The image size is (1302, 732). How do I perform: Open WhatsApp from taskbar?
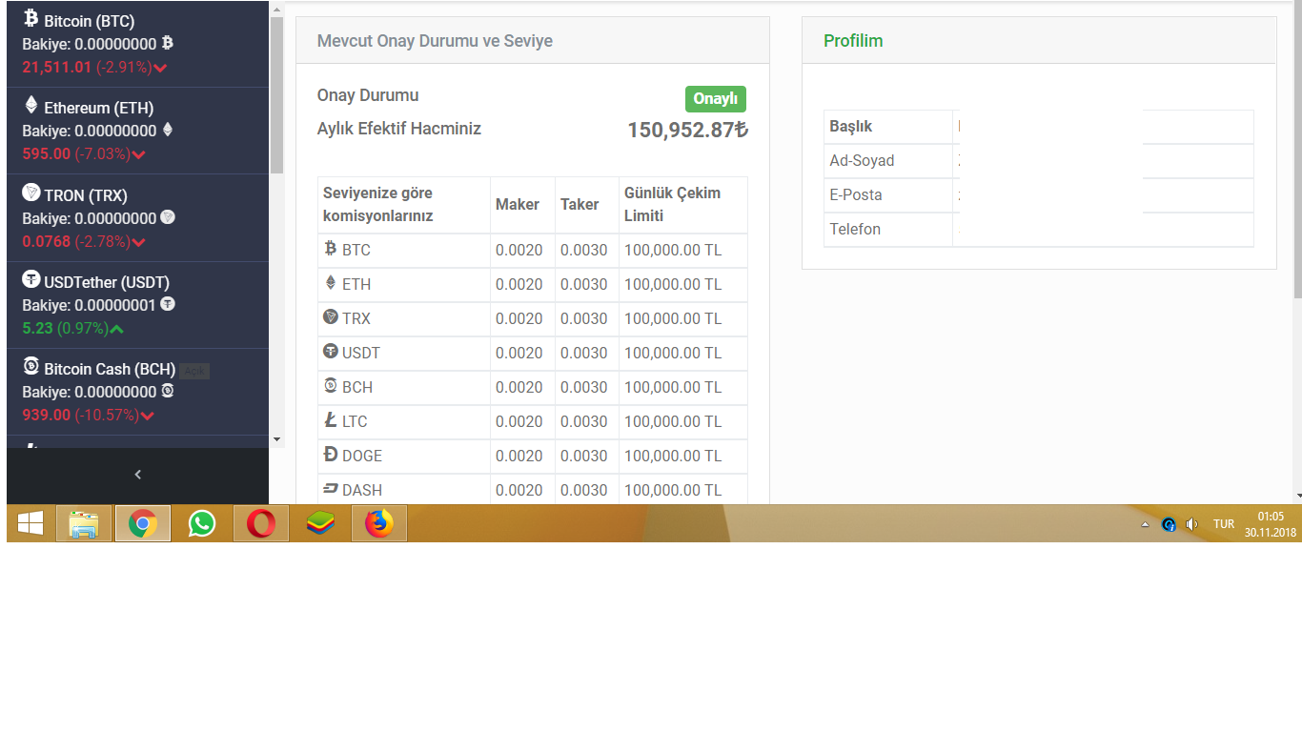pyautogui.click(x=202, y=523)
